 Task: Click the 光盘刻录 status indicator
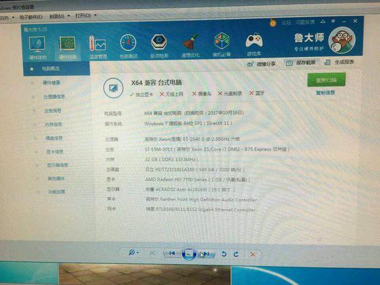pos(230,93)
